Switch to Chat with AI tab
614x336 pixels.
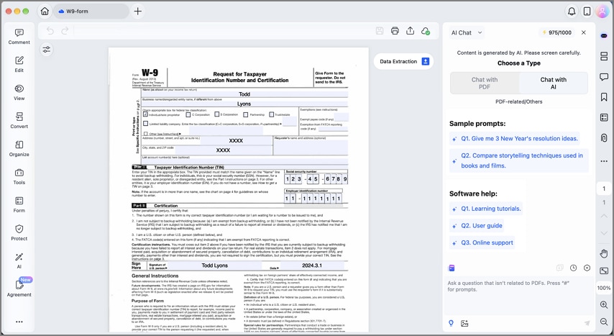[x=554, y=83]
